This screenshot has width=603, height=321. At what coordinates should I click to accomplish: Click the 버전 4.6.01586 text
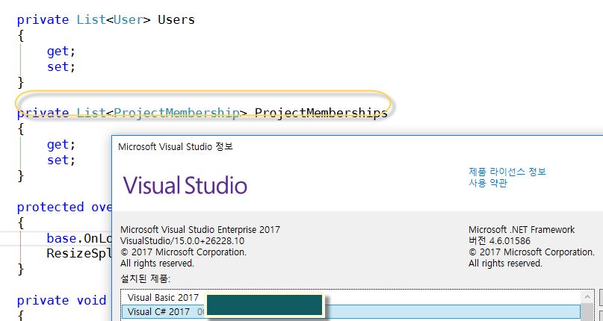tap(499, 241)
